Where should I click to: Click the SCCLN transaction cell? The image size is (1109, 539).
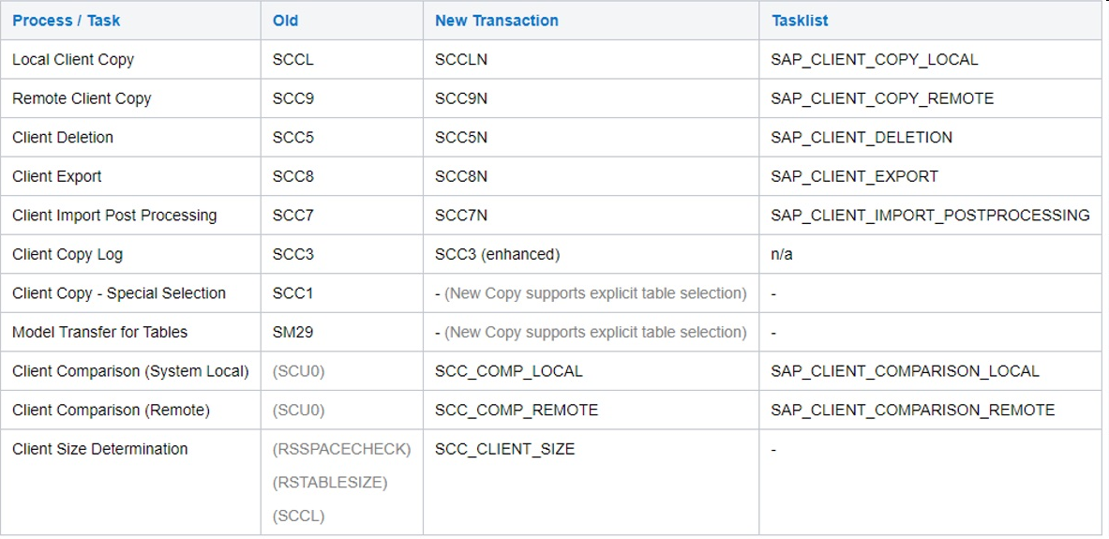tap(461, 60)
